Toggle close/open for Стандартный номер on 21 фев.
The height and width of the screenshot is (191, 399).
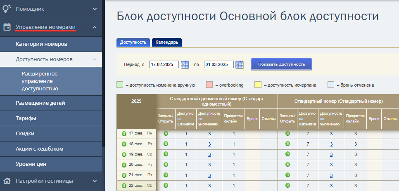click(287, 175)
